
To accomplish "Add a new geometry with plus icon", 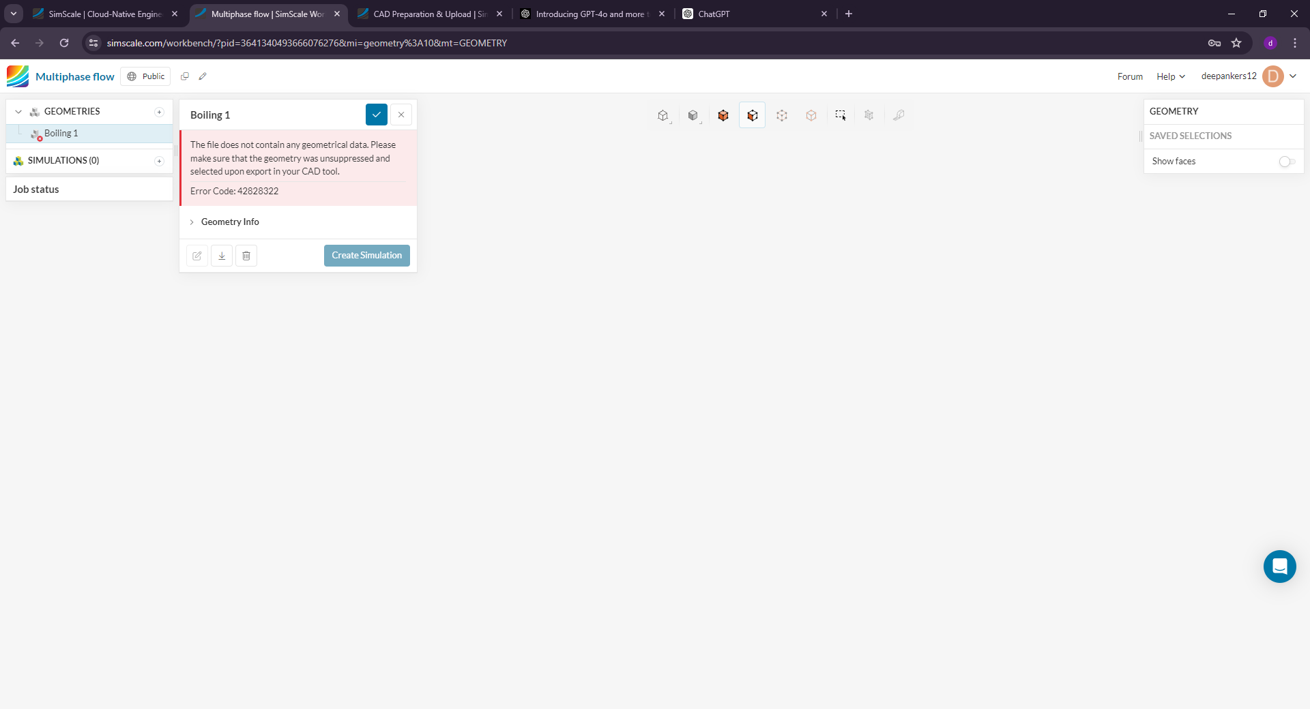I will coord(159,112).
